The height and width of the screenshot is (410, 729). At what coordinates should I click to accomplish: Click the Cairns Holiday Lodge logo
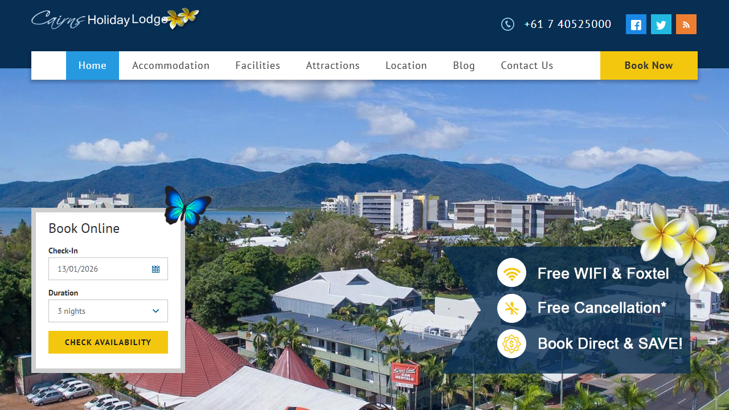(115, 19)
